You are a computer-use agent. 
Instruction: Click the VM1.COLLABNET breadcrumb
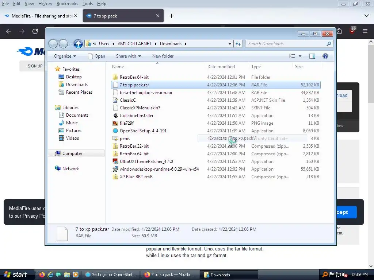[134, 44]
